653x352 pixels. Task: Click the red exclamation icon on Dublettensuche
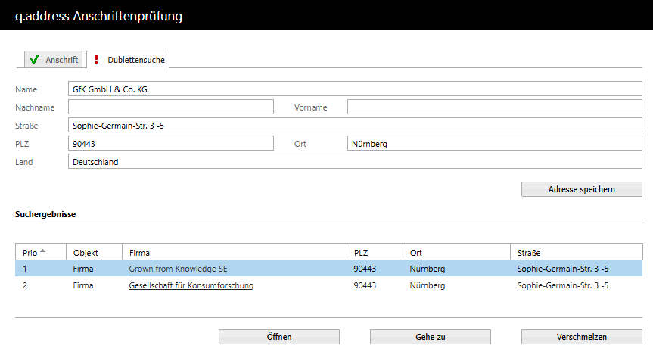tap(96, 59)
